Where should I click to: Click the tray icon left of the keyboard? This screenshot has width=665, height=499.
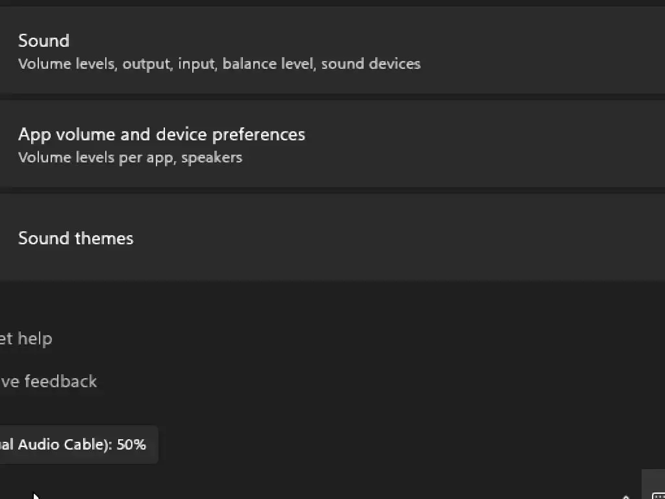pyautogui.click(x=625, y=496)
